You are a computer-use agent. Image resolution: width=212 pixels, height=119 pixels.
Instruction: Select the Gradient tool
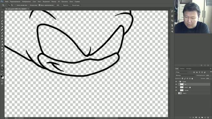[x=2, y=45]
